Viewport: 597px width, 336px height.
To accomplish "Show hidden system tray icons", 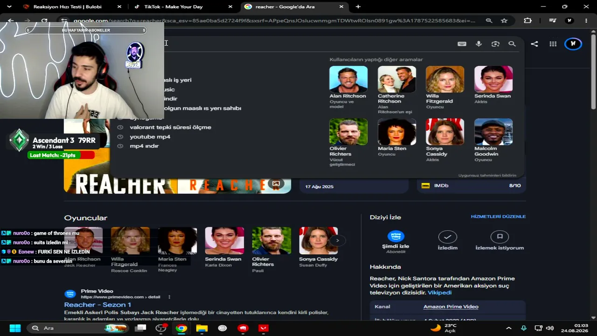I will pyautogui.click(x=509, y=328).
